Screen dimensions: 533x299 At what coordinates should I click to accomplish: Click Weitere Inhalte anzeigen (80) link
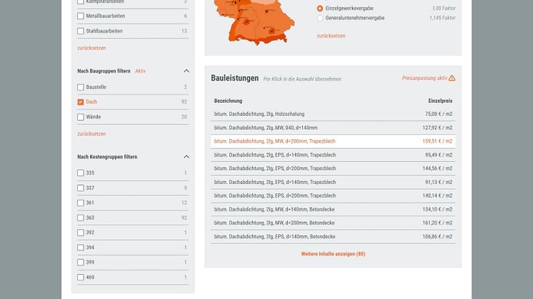point(333,253)
